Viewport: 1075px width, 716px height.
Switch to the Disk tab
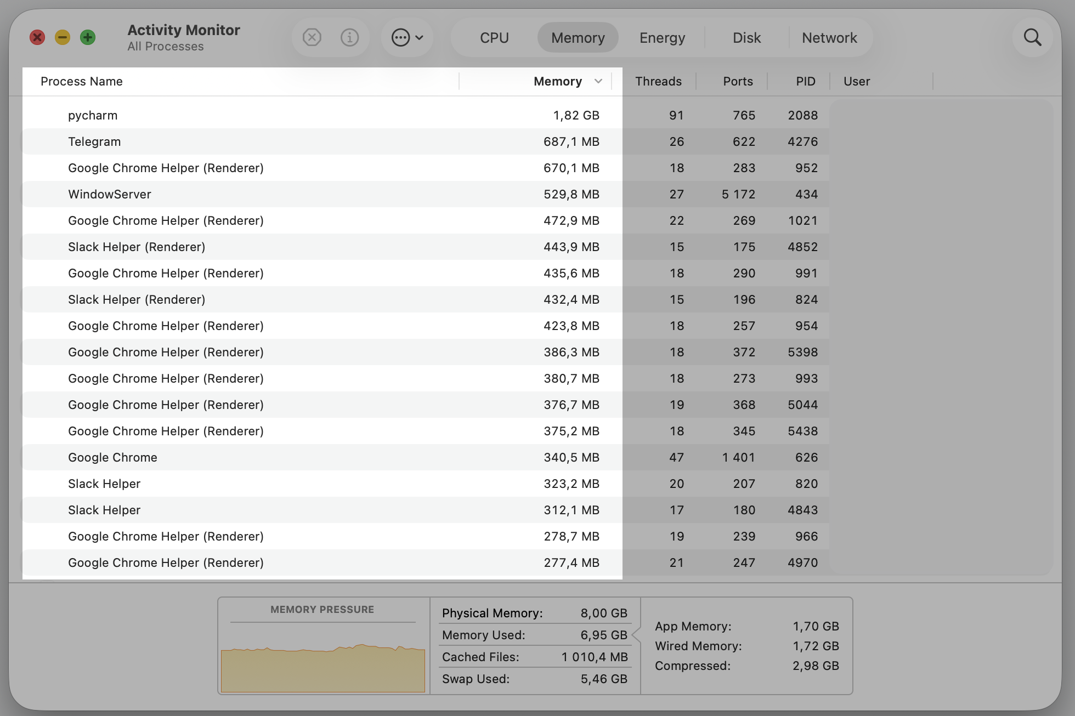click(746, 37)
